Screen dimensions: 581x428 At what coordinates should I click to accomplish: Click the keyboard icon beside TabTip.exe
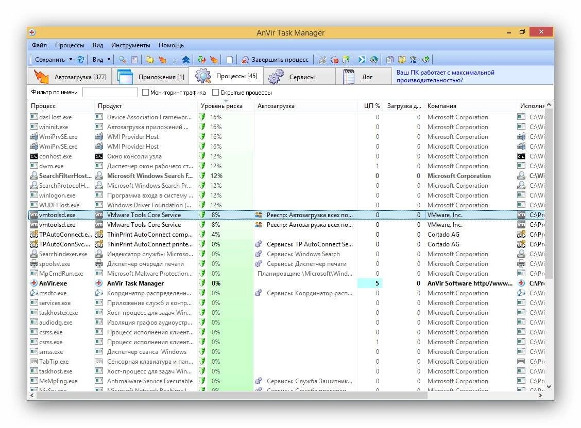click(x=33, y=362)
